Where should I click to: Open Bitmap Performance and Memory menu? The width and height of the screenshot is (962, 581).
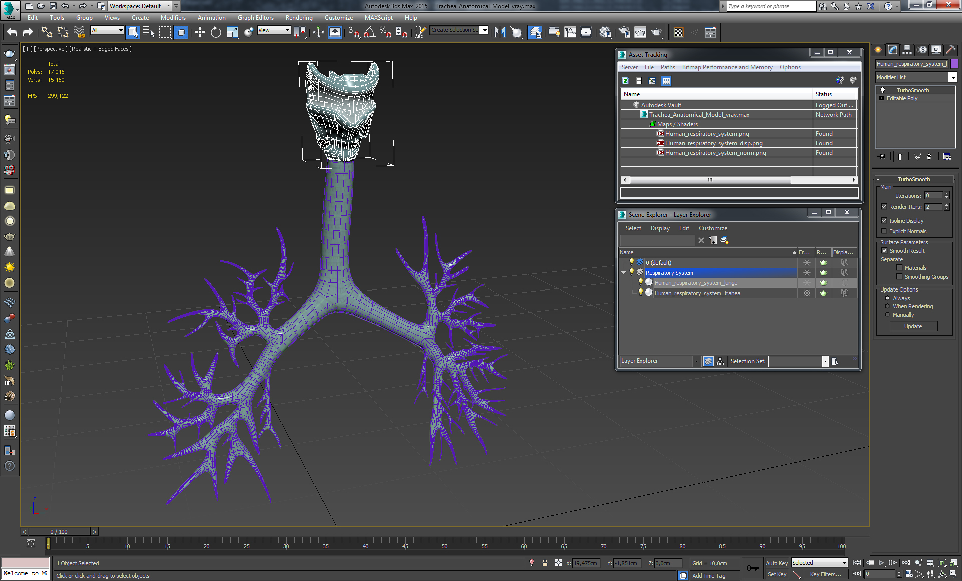coord(727,67)
